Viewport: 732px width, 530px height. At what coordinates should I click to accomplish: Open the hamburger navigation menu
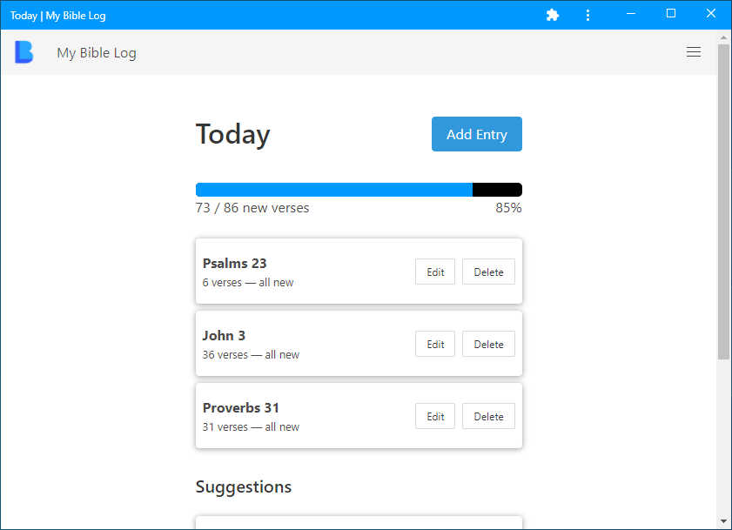click(694, 52)
